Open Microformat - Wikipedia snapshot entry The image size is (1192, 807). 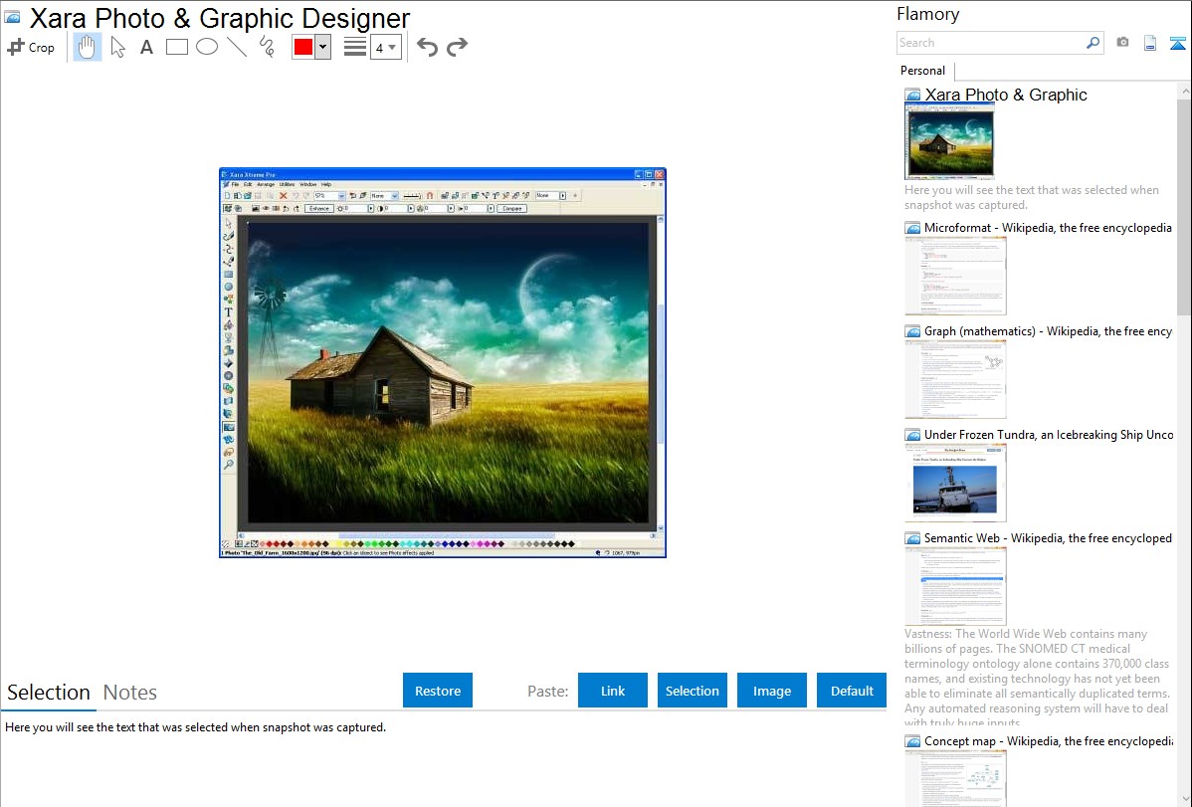tap(1048, 228)
